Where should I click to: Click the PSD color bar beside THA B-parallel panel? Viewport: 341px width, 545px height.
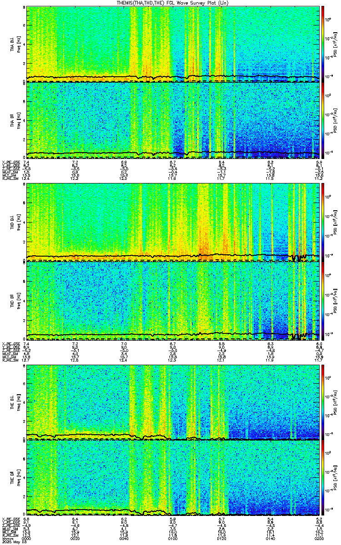[323, 120]
